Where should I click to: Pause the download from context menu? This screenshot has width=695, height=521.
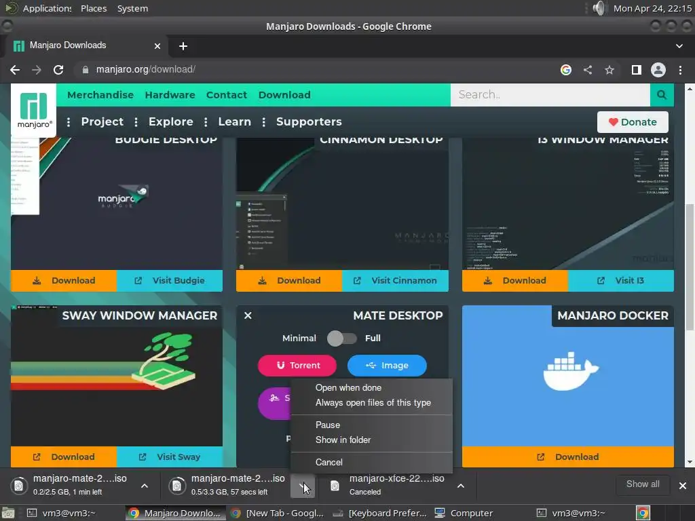click(x=371, y=425)
